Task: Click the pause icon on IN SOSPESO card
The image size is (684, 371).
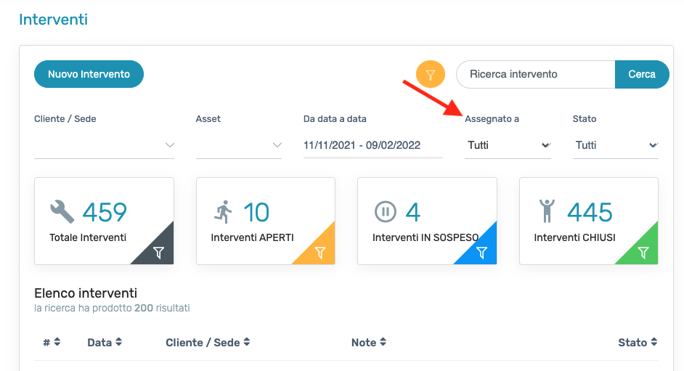Action: click(385, 212)
